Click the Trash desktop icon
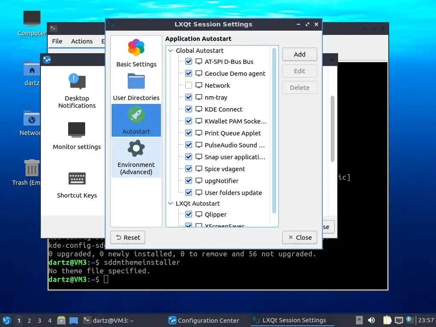The width and height of the screenshot is (436, 327). pyautogui.click(x=32, y=168)
